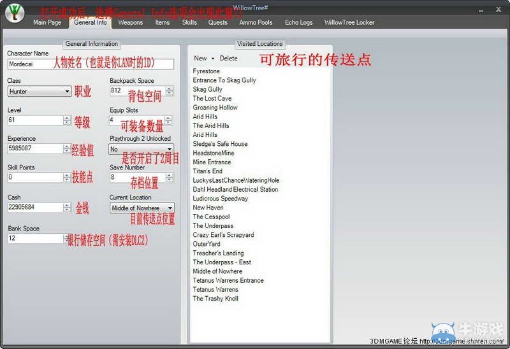This screenshot has width=510, height=349.
Task: Select Entrance To Skag Gully location
Action: tap(224, 80)
